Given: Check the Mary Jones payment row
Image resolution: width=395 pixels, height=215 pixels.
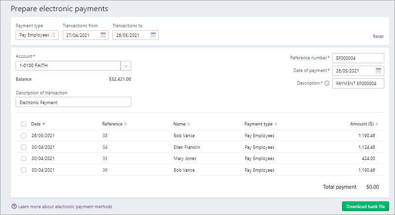Looking at the screenshot, I should pyautogui.click(x=24, y=159).
